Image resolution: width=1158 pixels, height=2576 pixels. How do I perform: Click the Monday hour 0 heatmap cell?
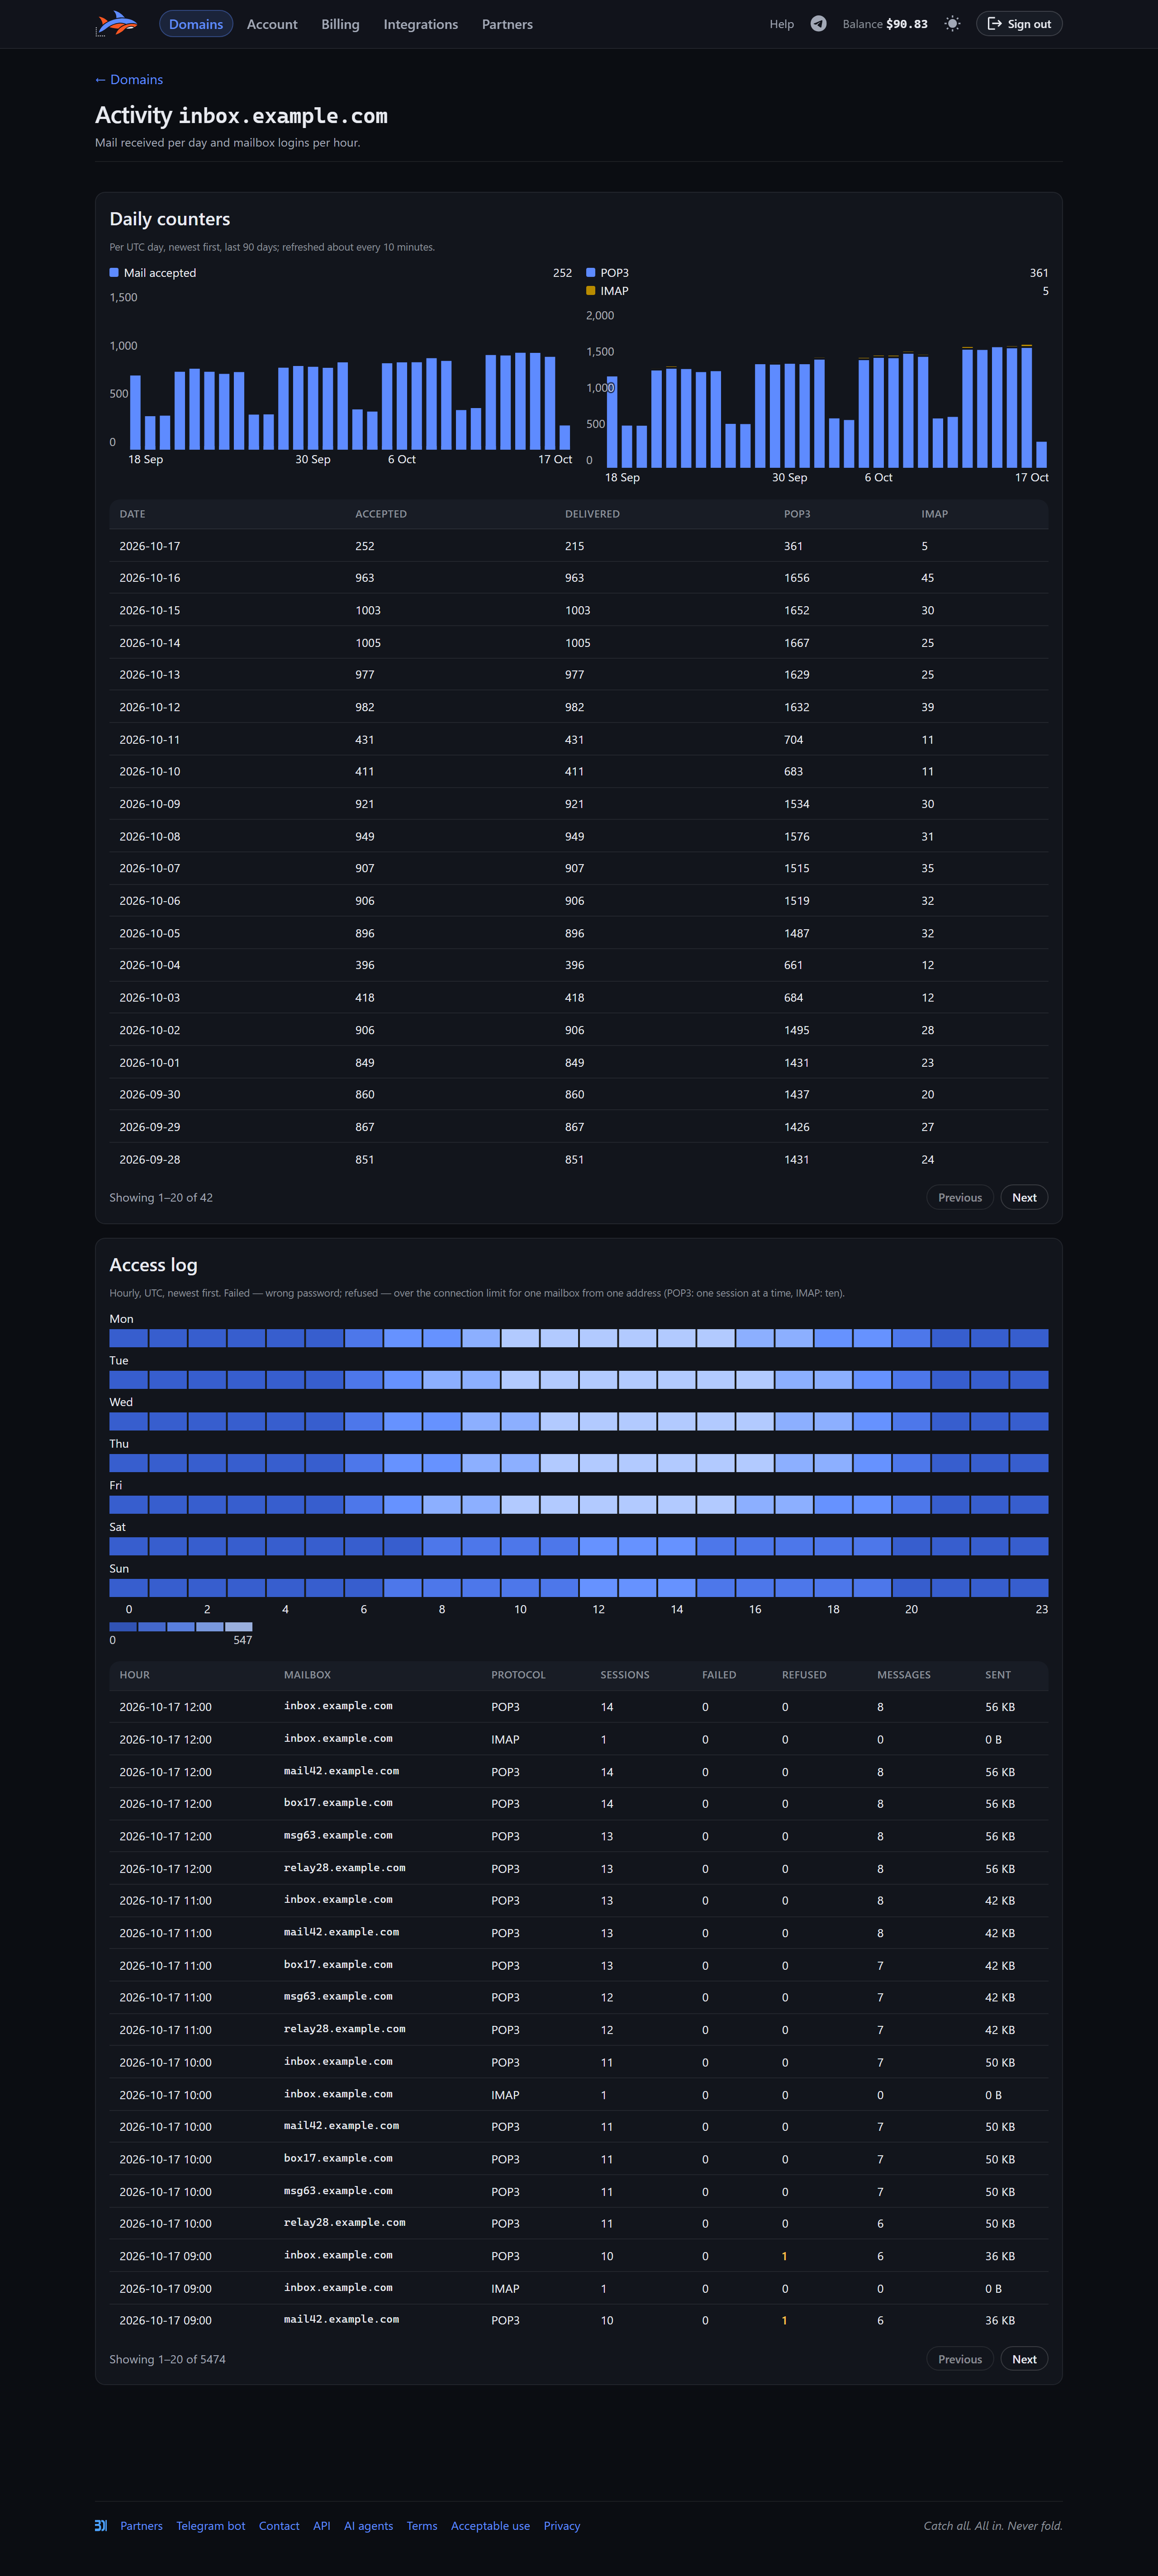coord(128,1338)
